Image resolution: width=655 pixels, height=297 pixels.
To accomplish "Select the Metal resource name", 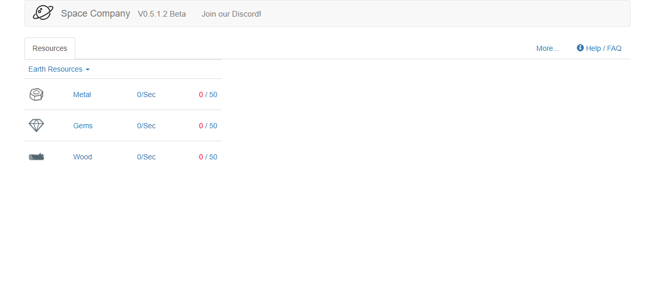I will point(82,95).
